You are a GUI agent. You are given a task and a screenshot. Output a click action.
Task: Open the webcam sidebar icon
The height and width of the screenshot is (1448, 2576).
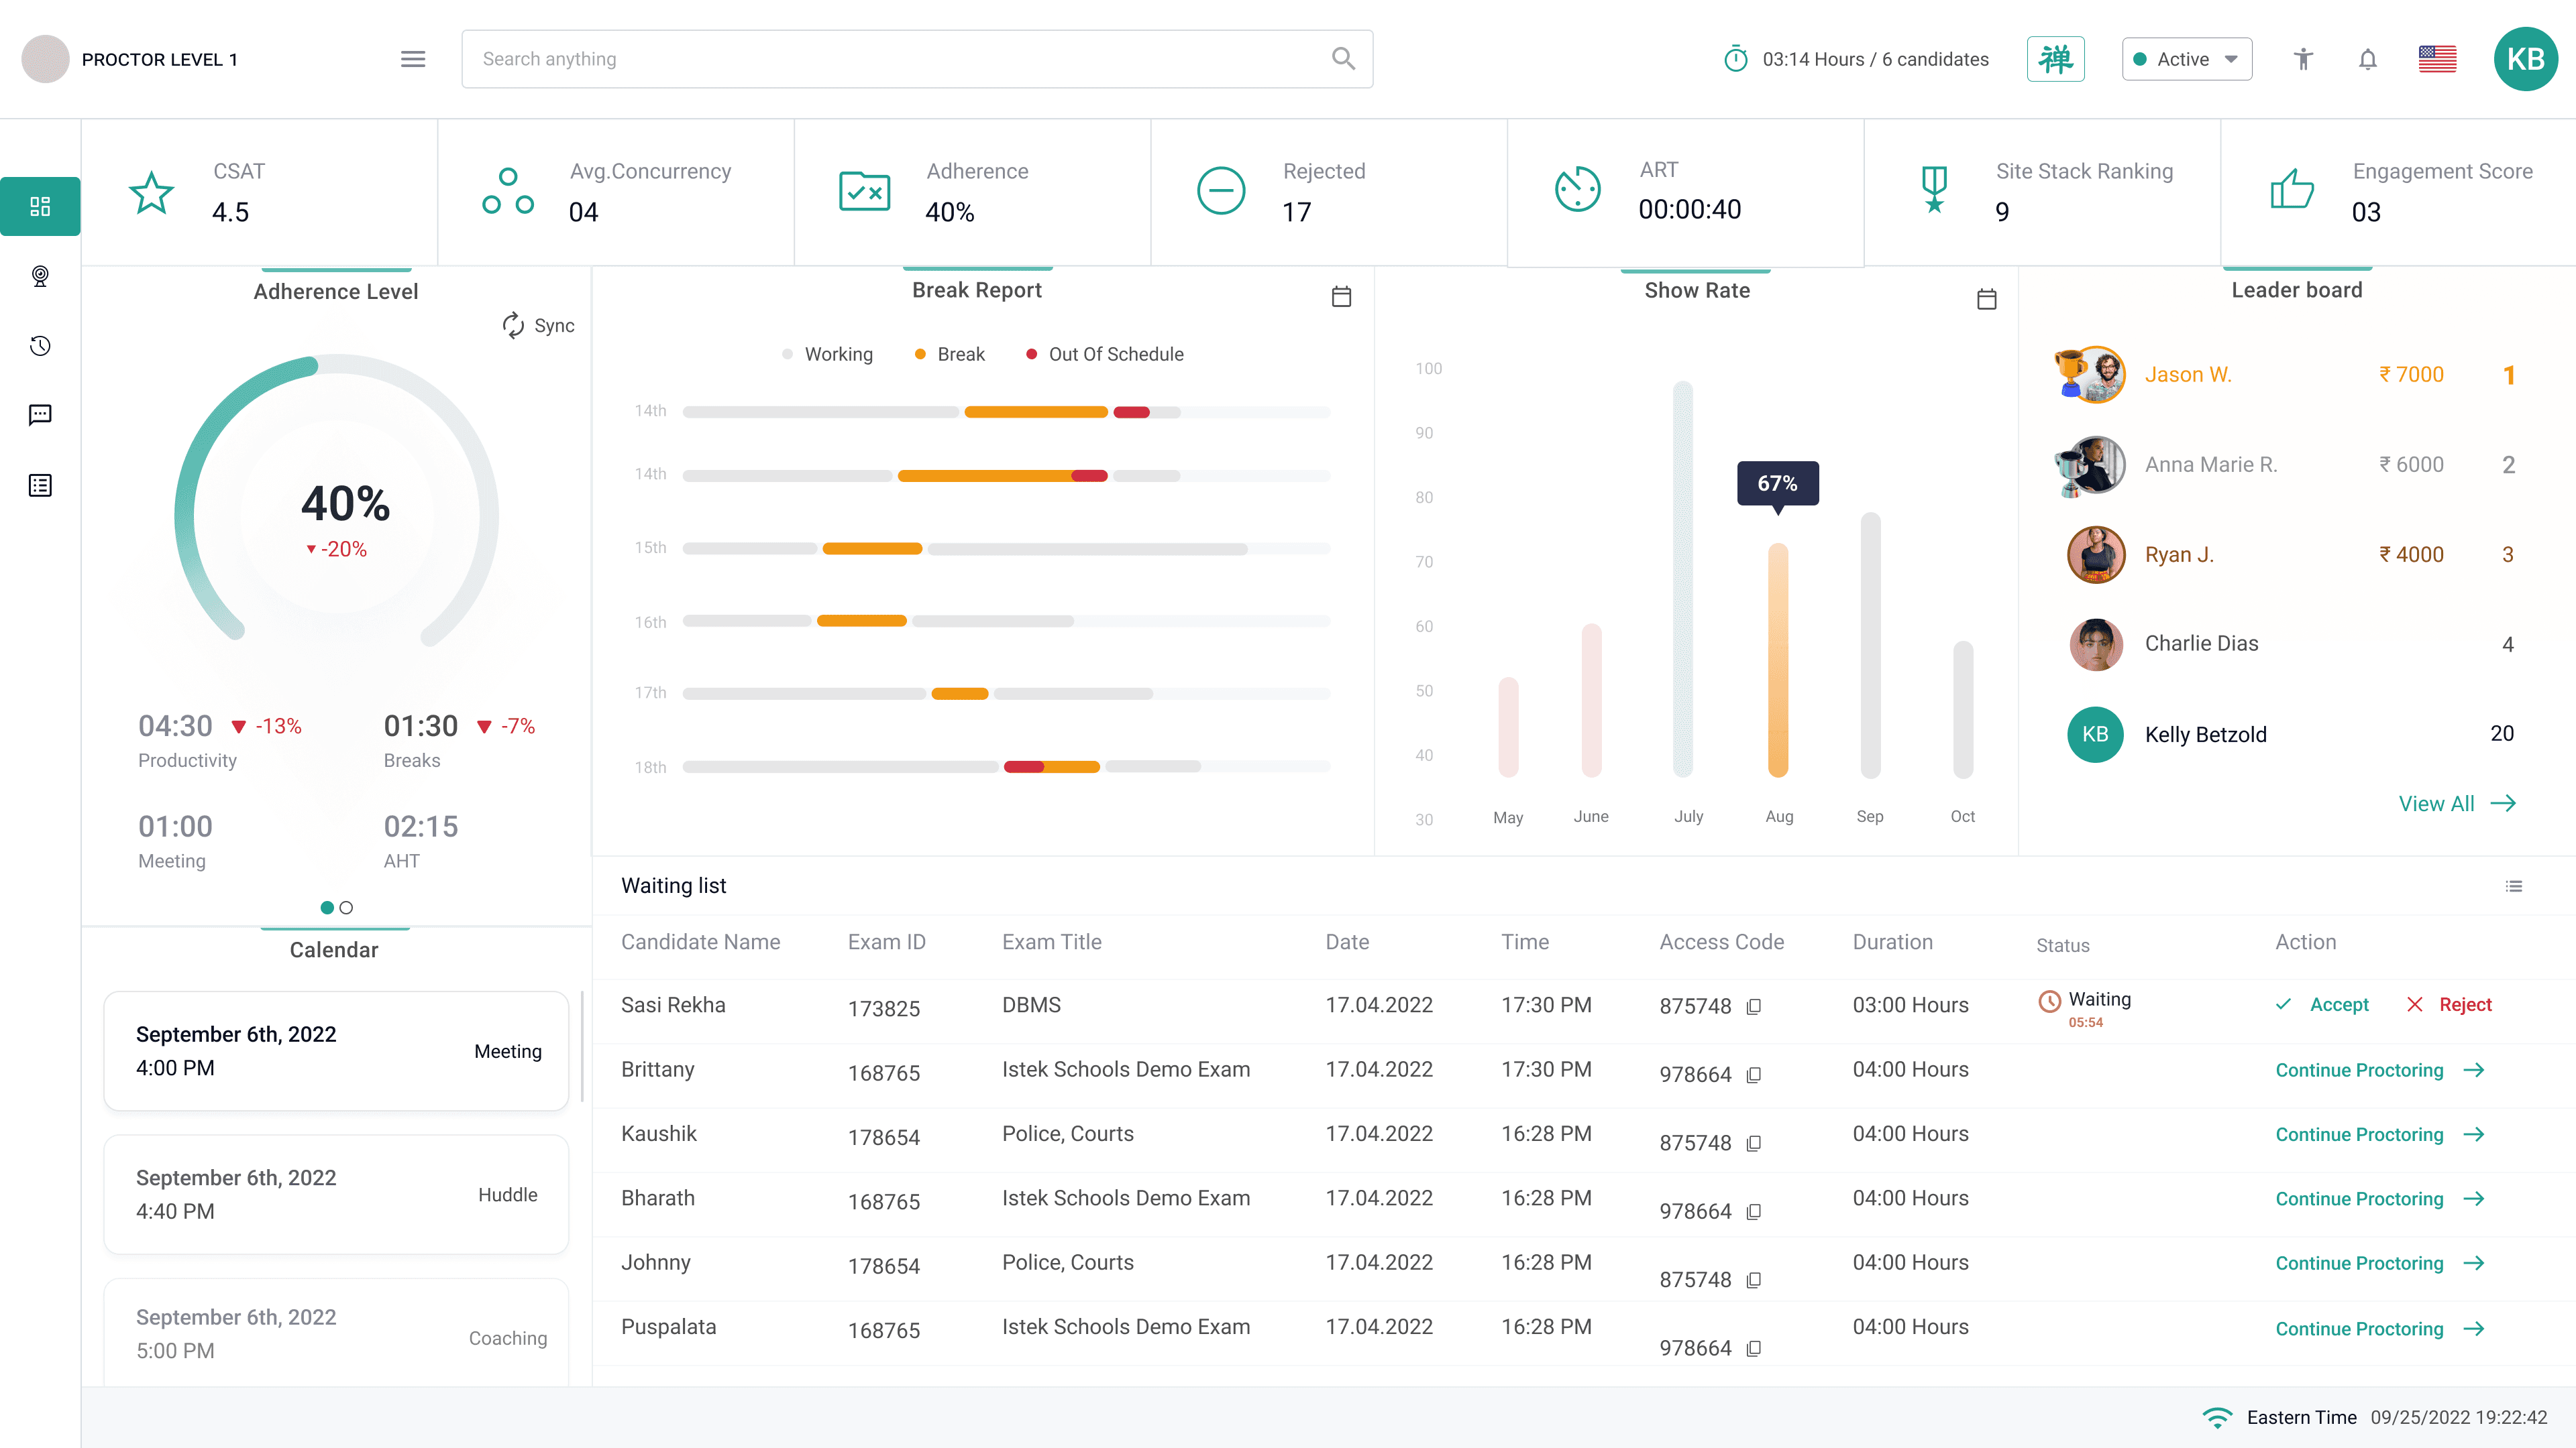point(40,276)
